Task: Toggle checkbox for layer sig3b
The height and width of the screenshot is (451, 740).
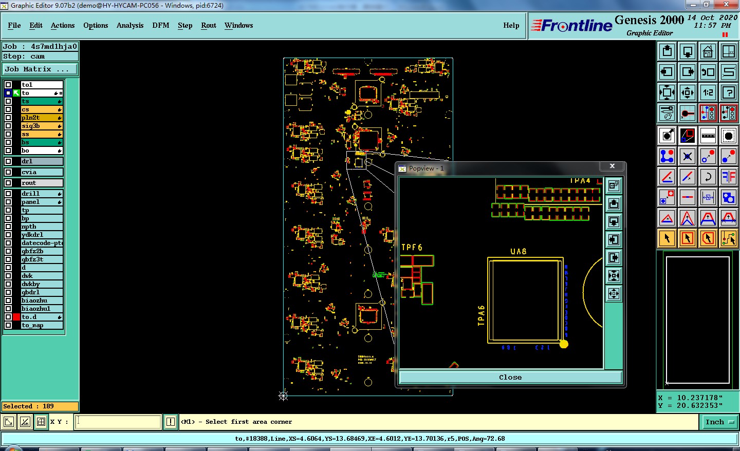Action: coord(8,126)
